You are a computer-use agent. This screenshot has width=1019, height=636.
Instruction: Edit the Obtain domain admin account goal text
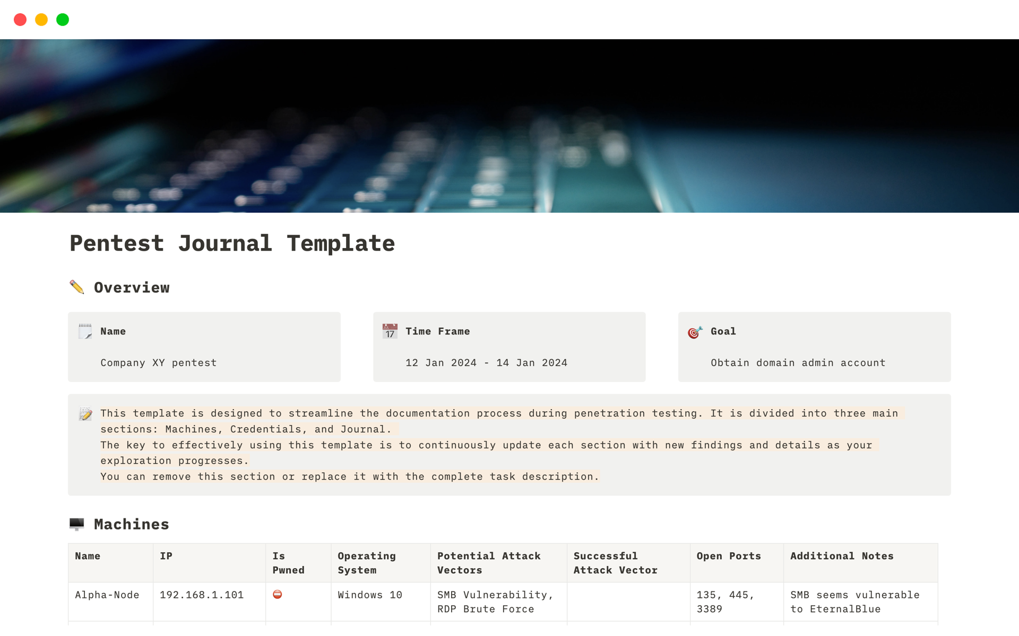click(798, 362)
